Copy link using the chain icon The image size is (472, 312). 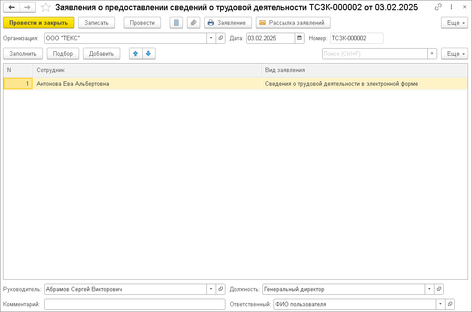pyautogui.click(x=438, y=7)
